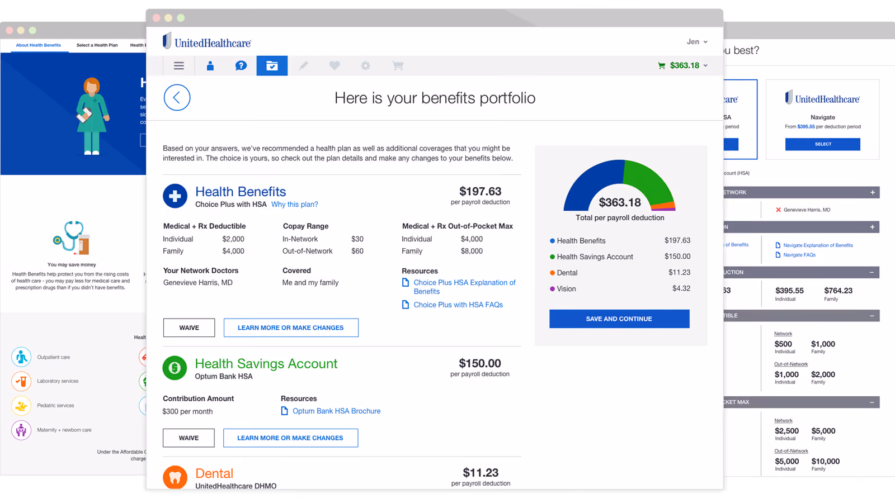895x503 pixels.
Task: Click the orange Dental tooth icon
Action: tap(175, 477)
